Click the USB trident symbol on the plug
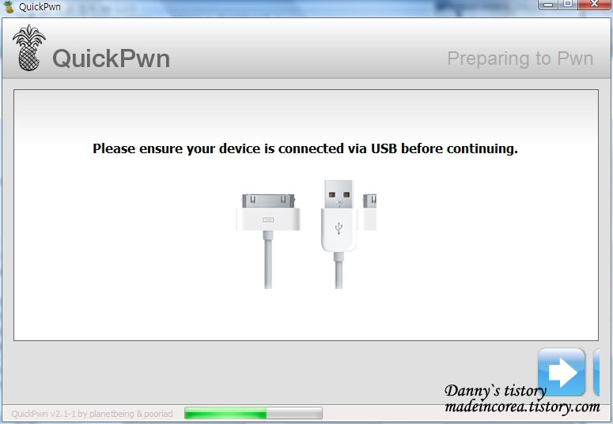Viewport: 613px width, 424px height. tap(339, 228)
